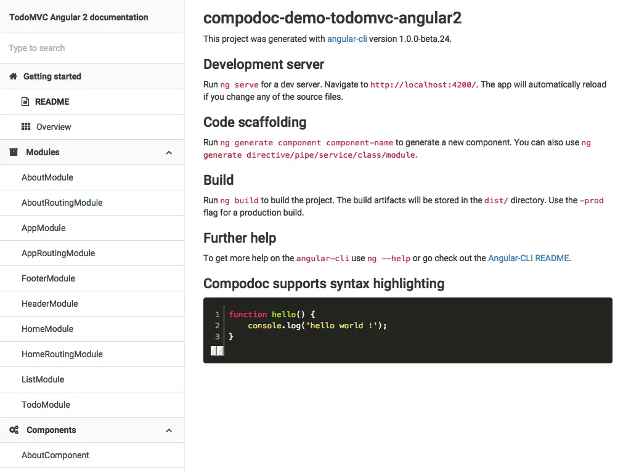Click the ng --help code snippet
The width and height of the screenshot is (631, 473).
(x=389, y=259)
